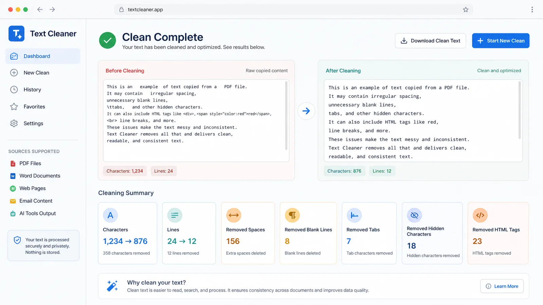Click the blue arrow between before and after
Screen dimensions: 543x305
(306, 111)
